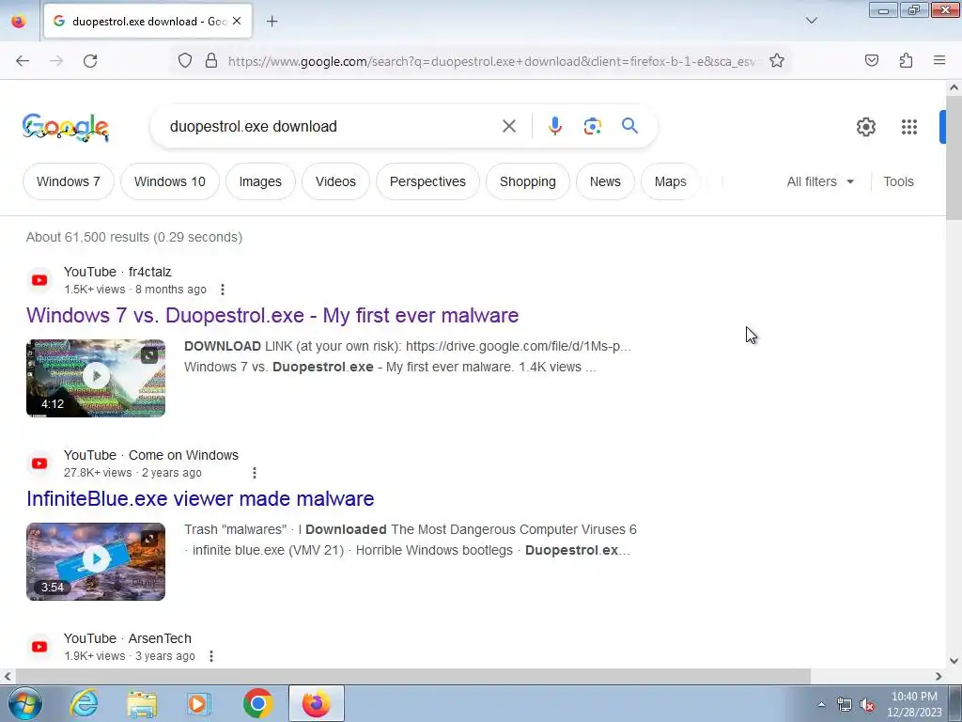Launch Internet Explorer from the taskbar
962x722 pixels.
click(x=84, y=703)
